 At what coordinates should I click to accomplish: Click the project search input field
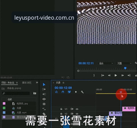pyautogui.click(x=16, y=93)
